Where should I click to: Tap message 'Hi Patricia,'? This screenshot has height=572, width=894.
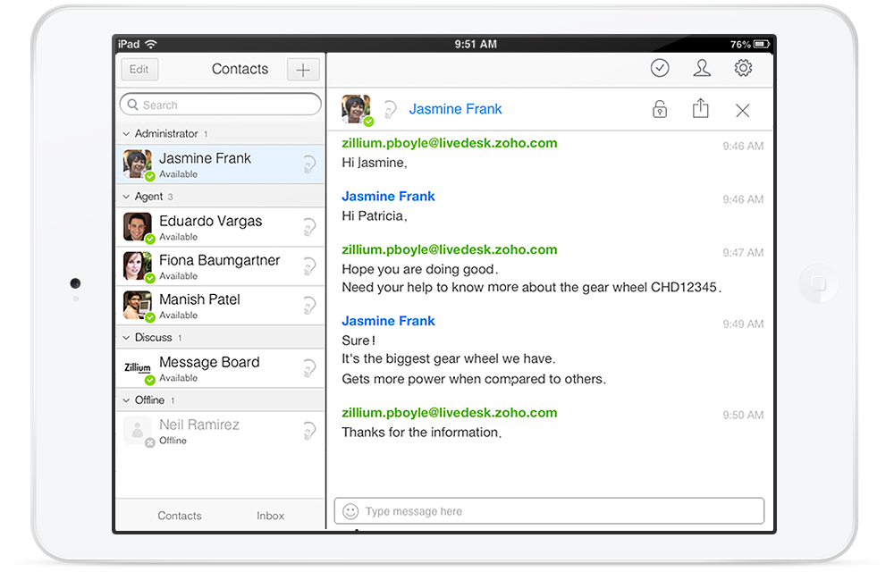[375, 216]
